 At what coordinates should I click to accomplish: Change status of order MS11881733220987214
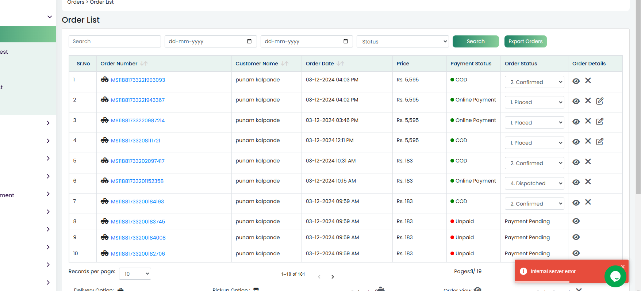(534, 123)
